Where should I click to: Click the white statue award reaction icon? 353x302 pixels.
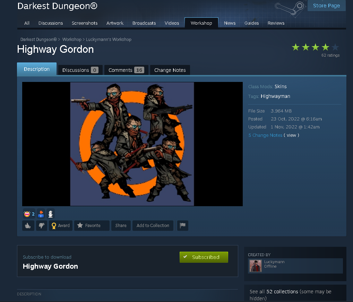click(x=51, y=213)
